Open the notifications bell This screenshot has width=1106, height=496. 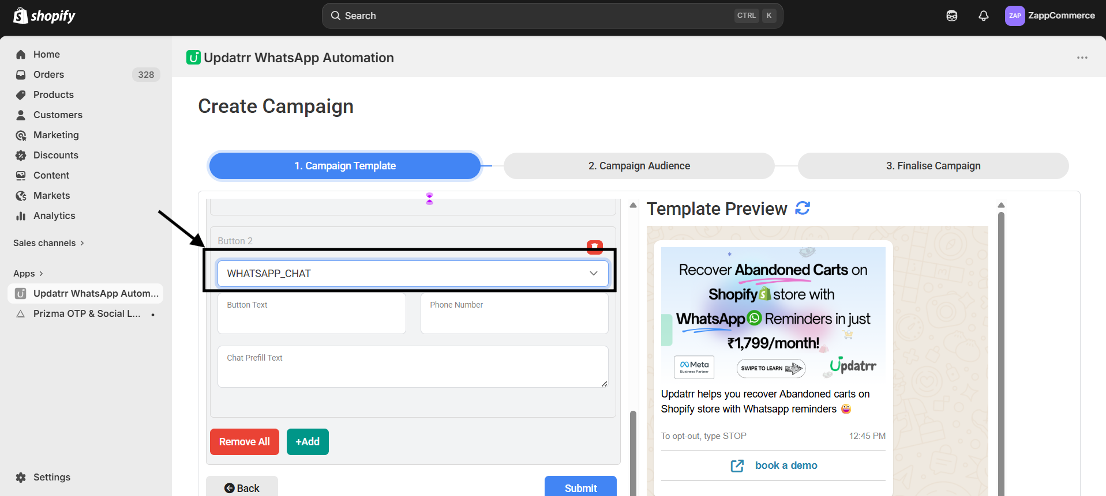point(983,16)
